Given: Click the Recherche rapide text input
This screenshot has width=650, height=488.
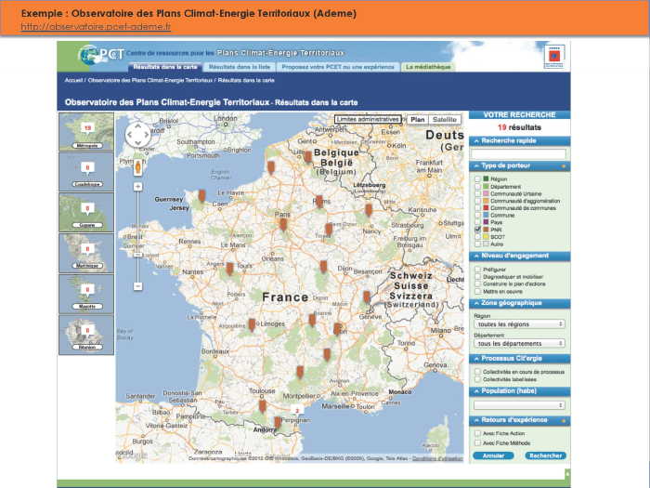Looking at the screenshot, I should (519, 153).
